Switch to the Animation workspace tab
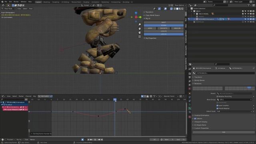This screenshot has width=256, height=144. [95, 2]
